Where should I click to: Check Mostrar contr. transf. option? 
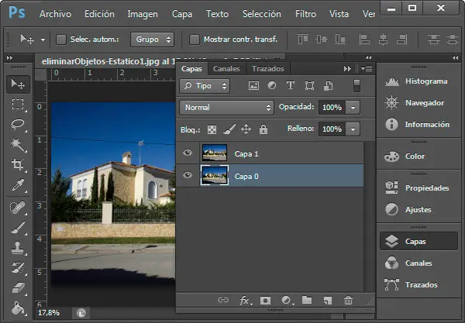(195, 39)
